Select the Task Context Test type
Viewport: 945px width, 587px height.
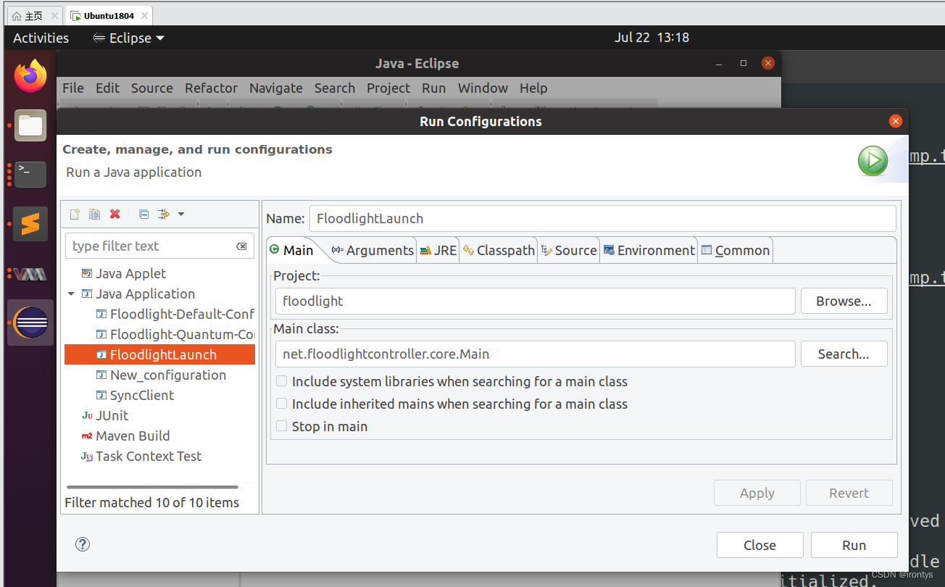click(x=141, y=456)
